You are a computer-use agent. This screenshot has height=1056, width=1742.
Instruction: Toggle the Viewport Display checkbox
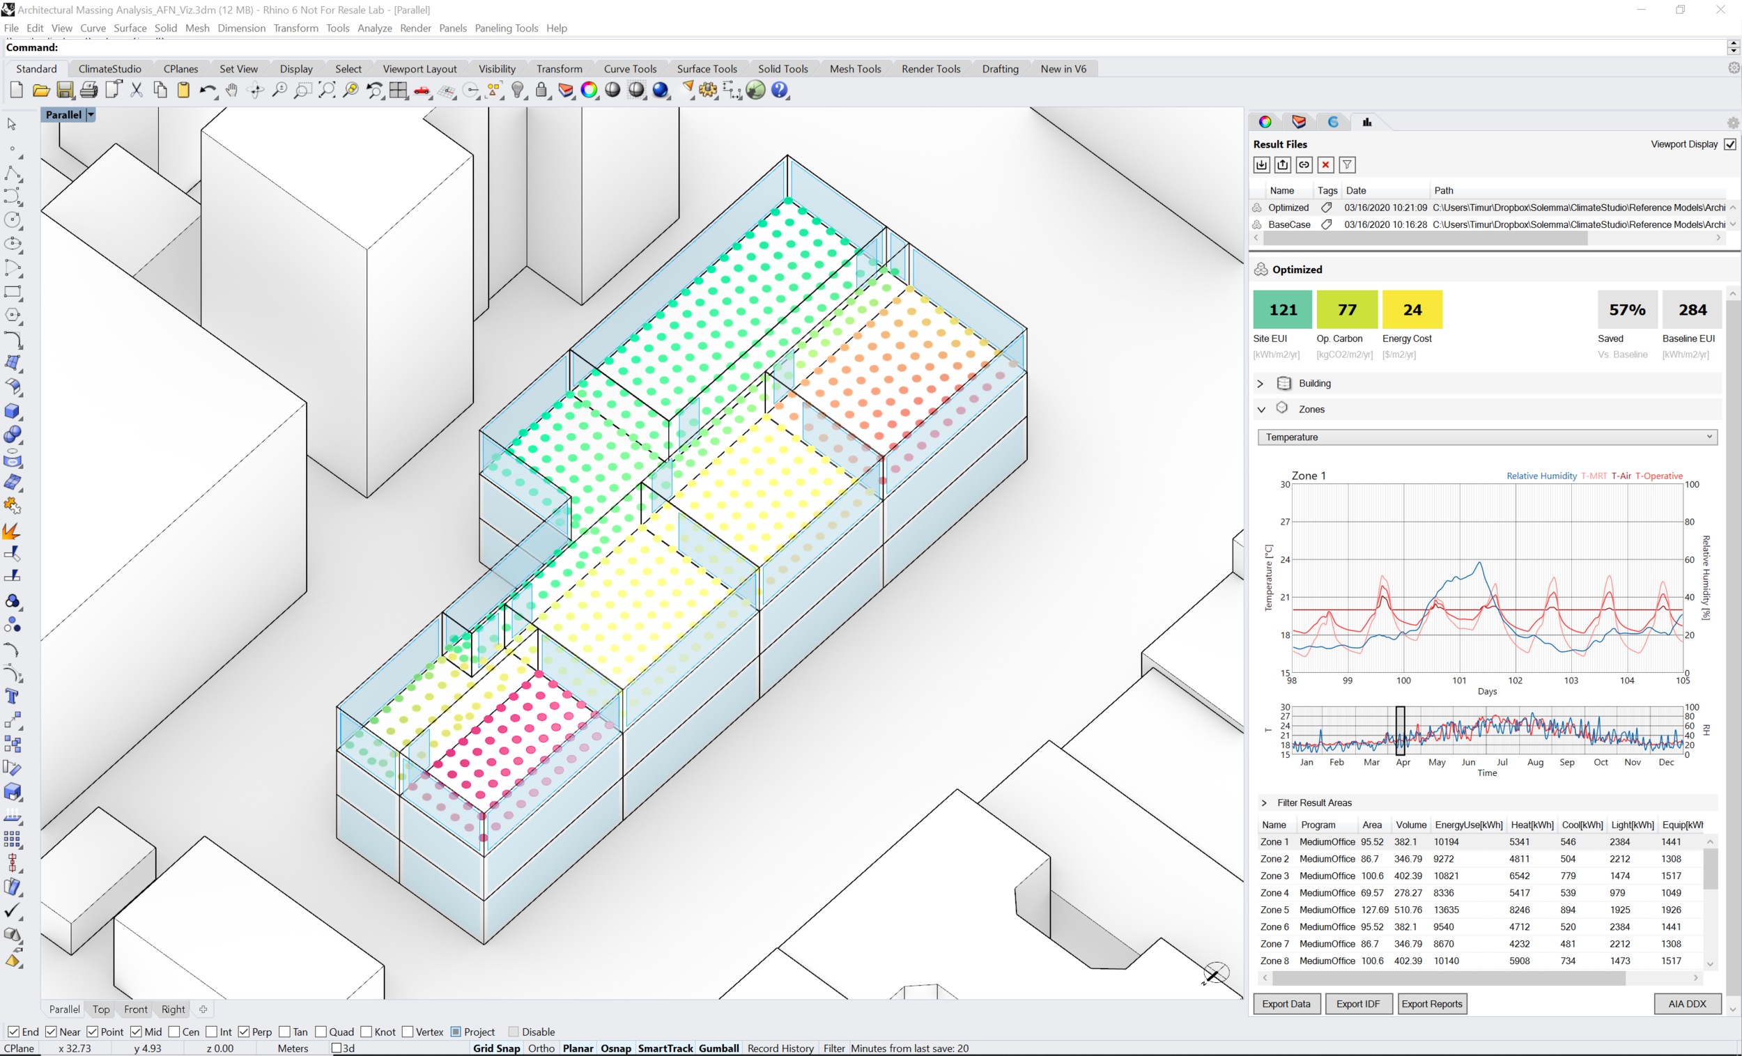pyautogui.click(x=1729, y=144)
